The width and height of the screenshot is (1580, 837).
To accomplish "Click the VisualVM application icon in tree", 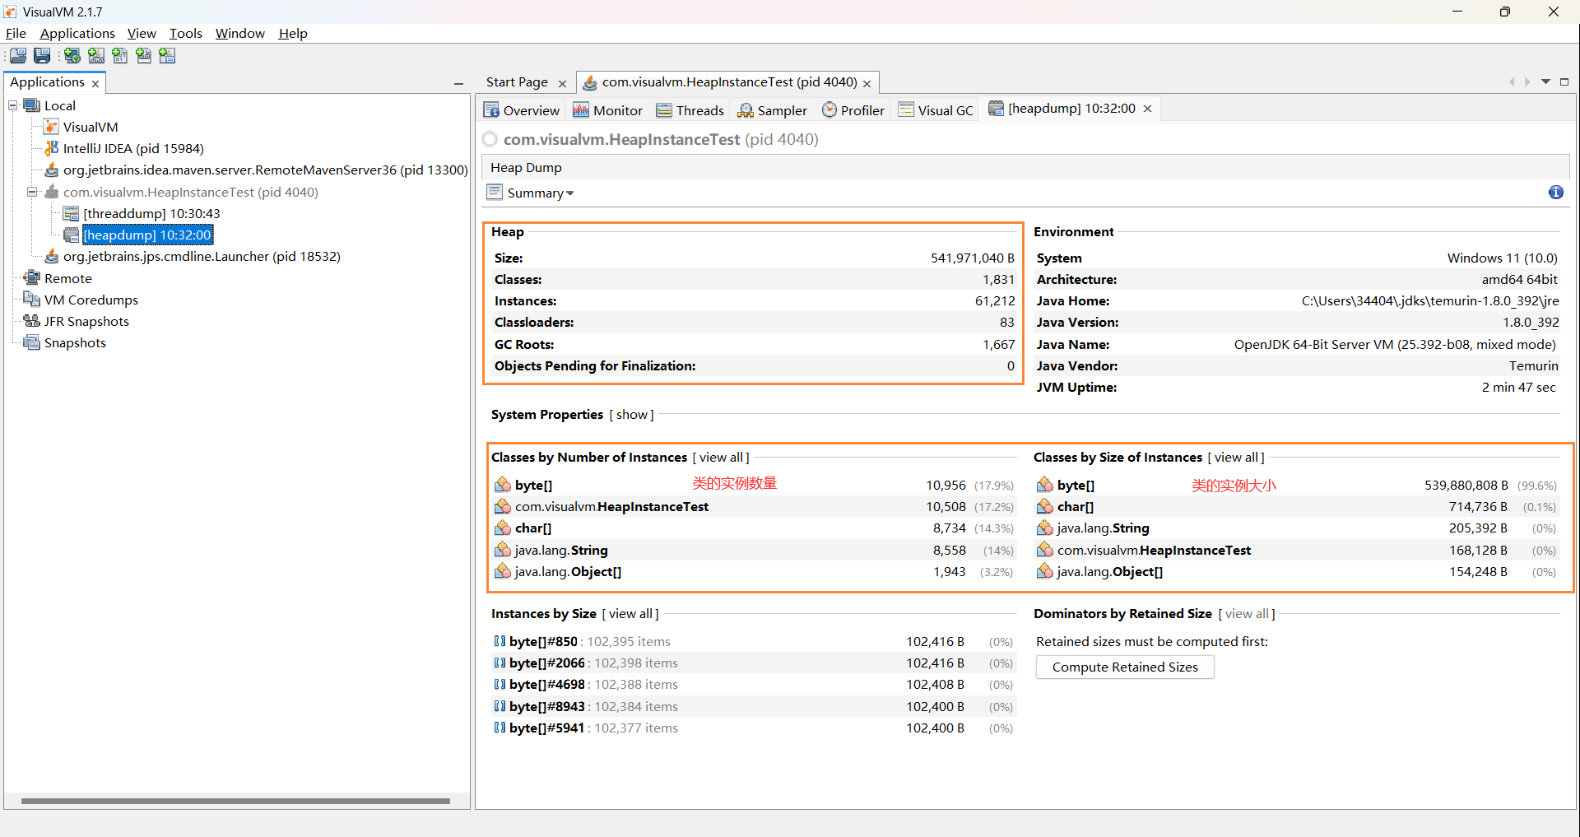I will (51, 127).
